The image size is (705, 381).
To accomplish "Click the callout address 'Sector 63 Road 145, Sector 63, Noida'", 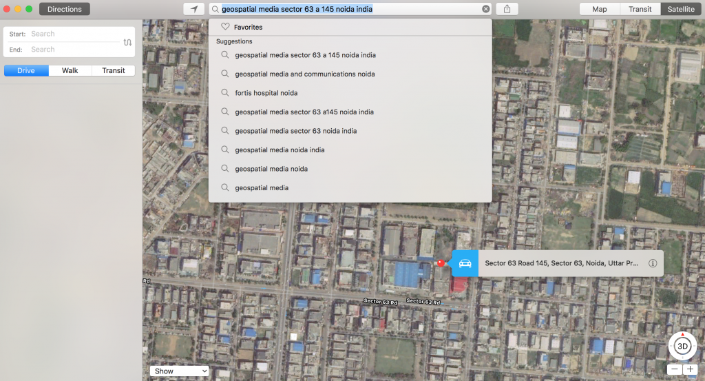I will click(561, 263).
